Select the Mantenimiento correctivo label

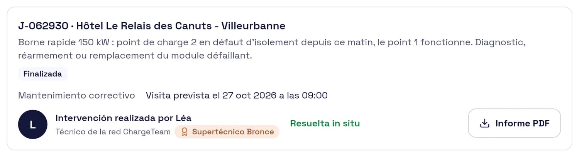pos(76,95)
